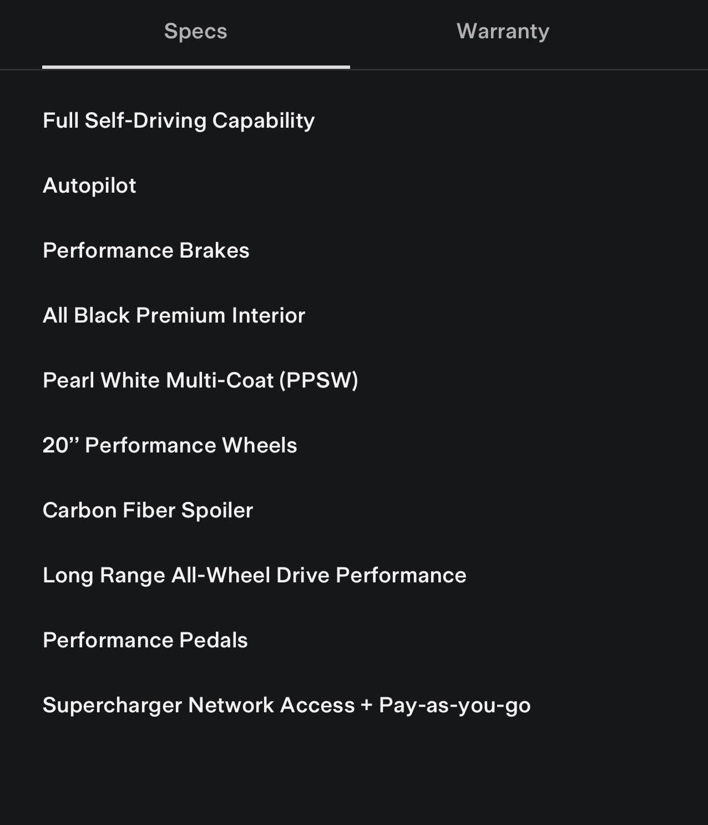Switch to the Warranty tab
The width and height of the screenshot is (708, 825).
503,31
